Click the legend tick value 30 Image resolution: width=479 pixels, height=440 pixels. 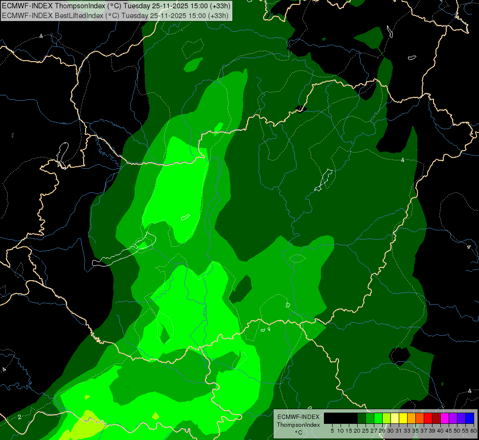click(390, 431)
